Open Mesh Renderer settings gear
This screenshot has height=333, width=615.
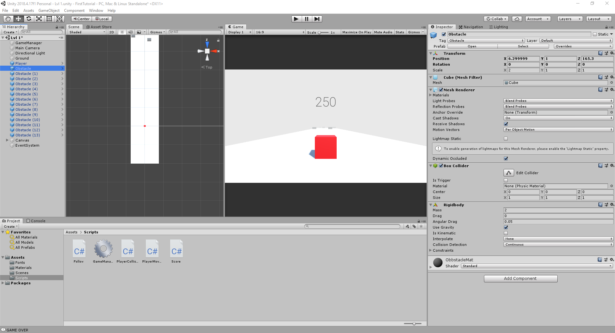(x=612, y=90)
